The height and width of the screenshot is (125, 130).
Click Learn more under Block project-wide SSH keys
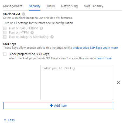point(104,58)
